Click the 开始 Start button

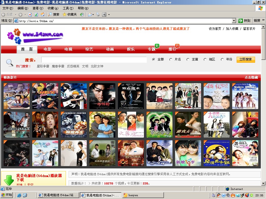pos(6,195)
